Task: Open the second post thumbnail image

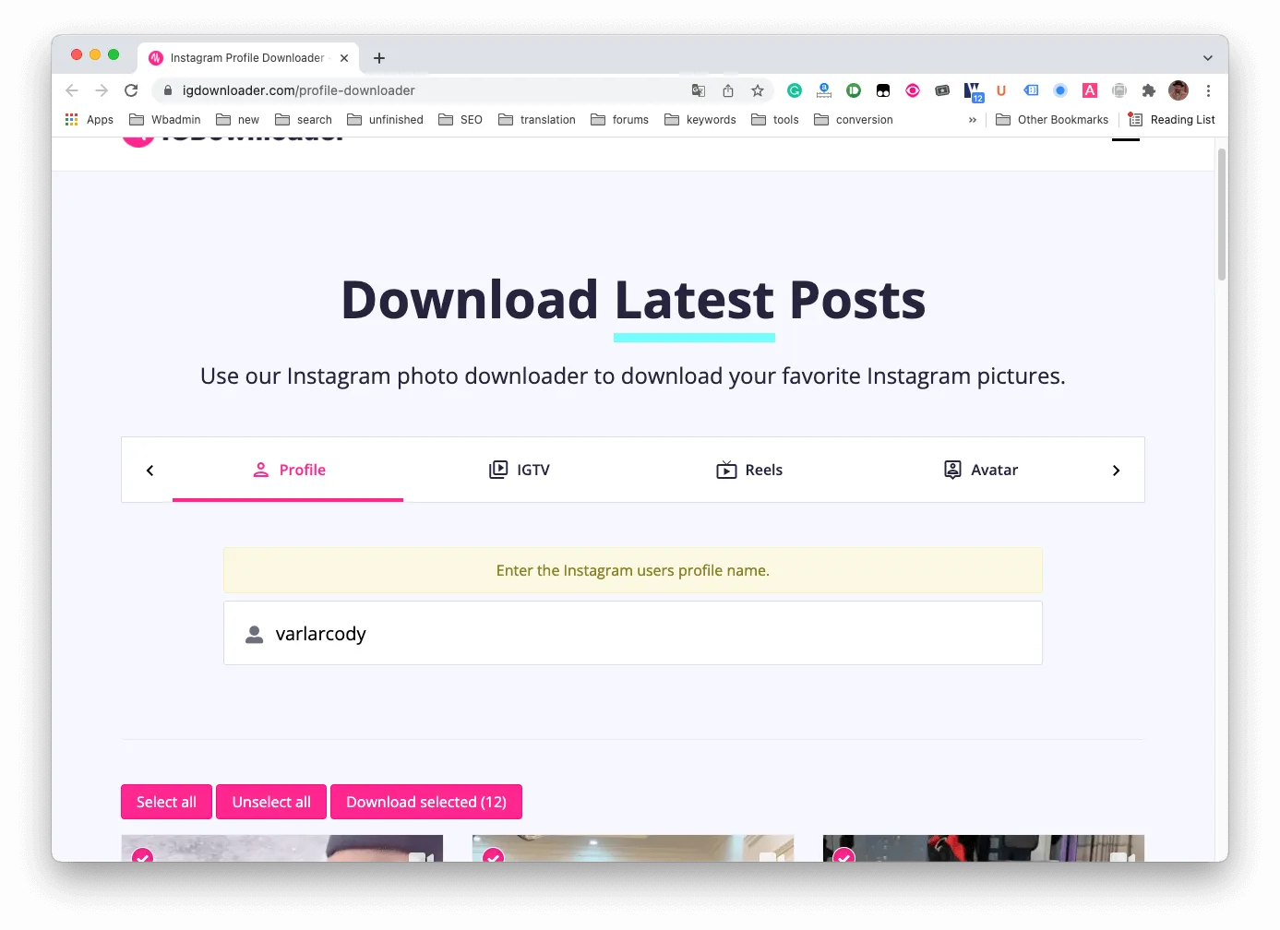Action: (633, 849)
